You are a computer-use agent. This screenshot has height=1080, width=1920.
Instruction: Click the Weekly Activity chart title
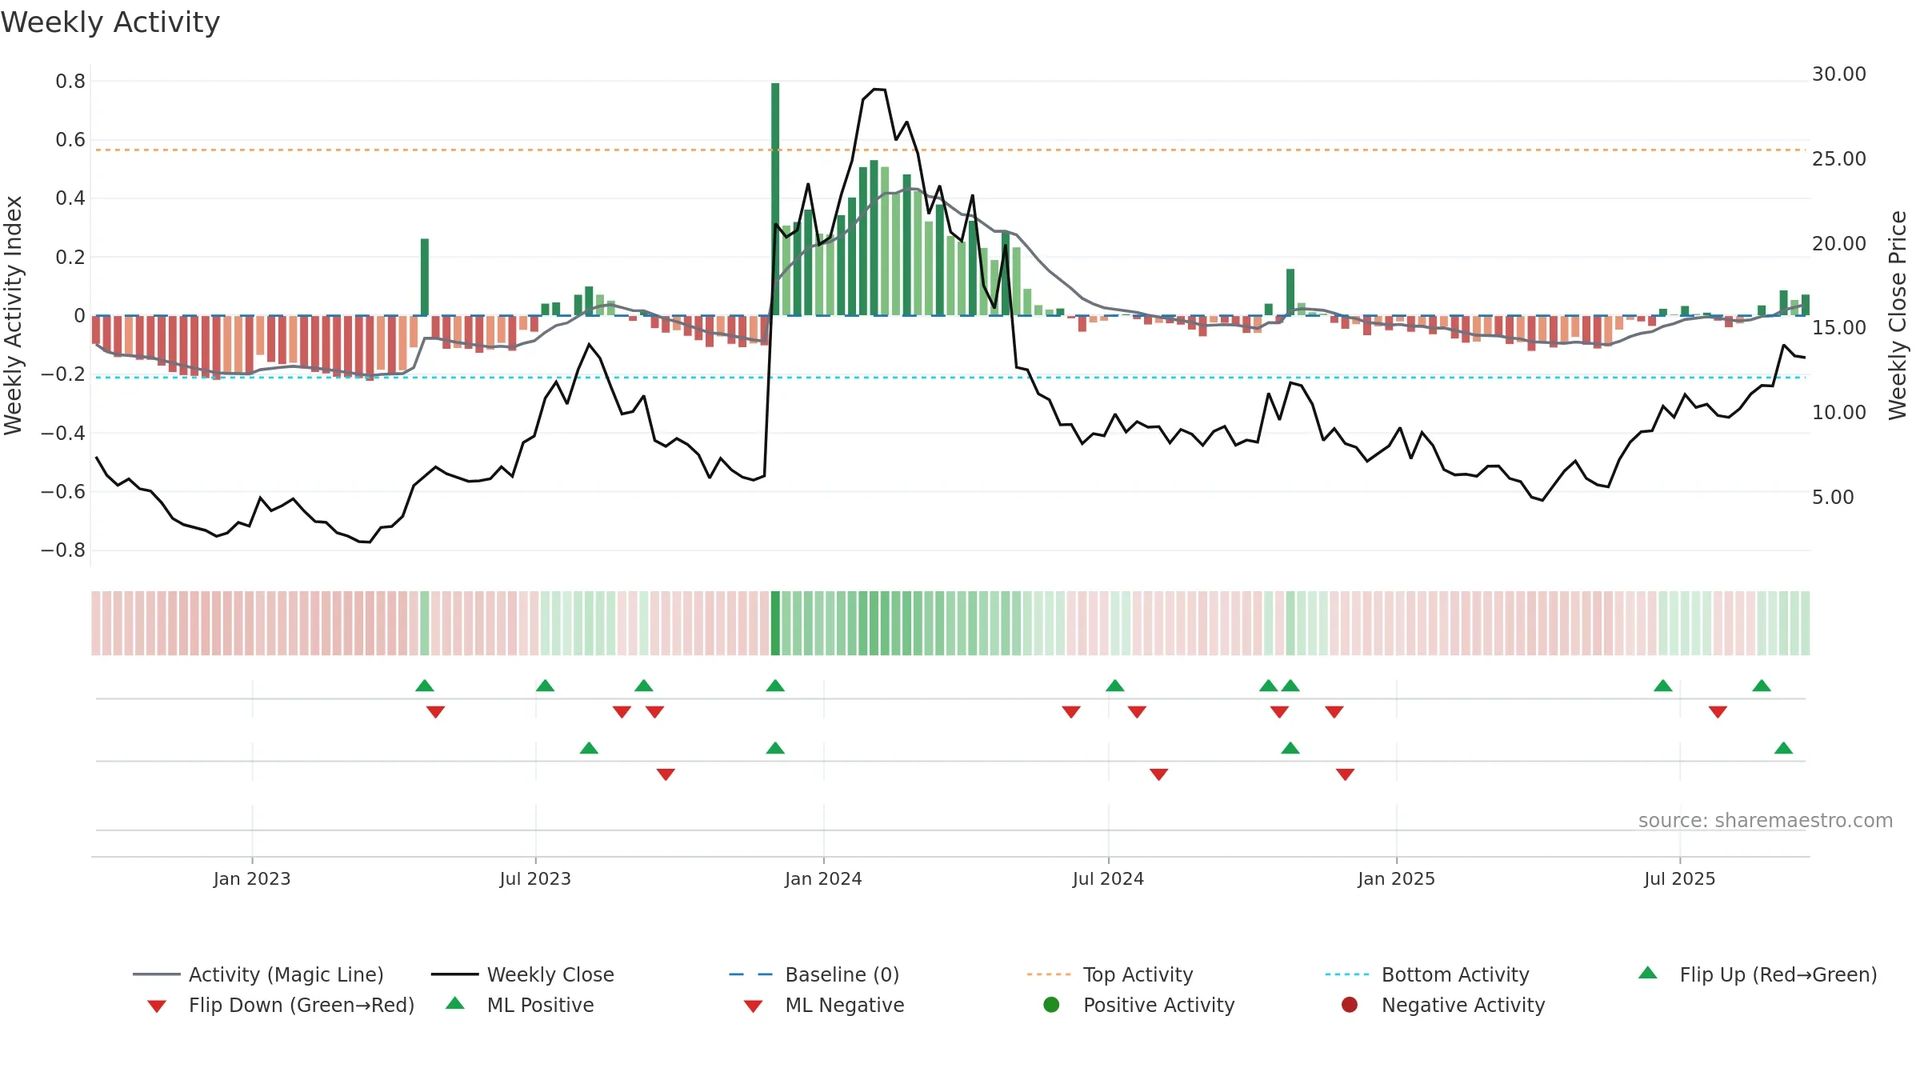click(110, 22)
